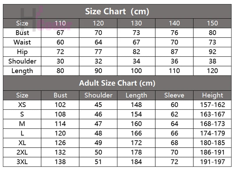Screen dimensions: 233x170
Task: Click the length value 178 cell
Action: (x=136, y=152)
